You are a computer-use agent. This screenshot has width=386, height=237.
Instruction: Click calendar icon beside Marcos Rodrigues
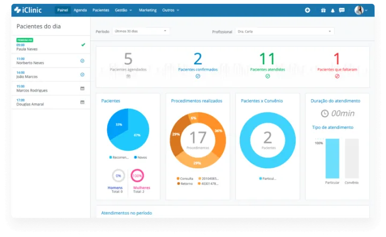coord(83,88)
